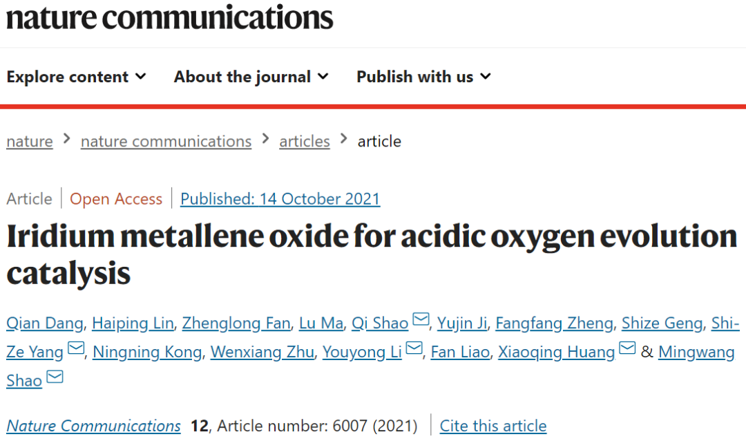Click the nature communications logo

pos(169,17)
